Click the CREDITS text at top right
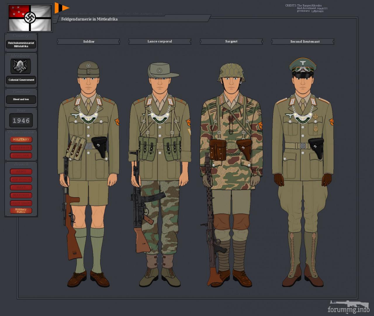Image resolution: width=374 pixels, height=316 pixels. point(306,8)
